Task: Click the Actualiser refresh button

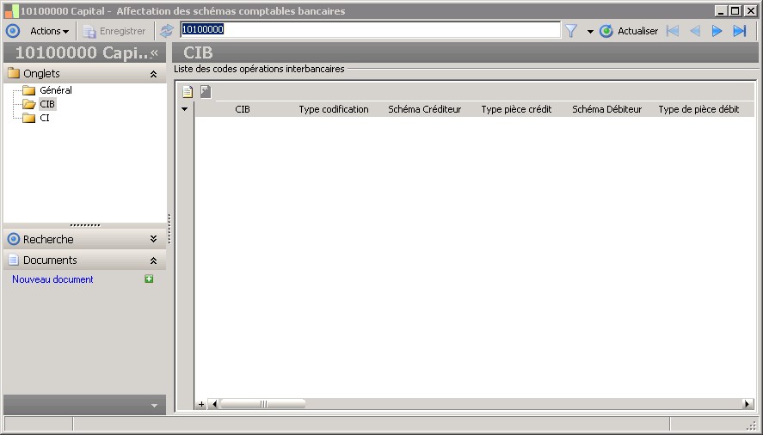Action: click(629, 31)
